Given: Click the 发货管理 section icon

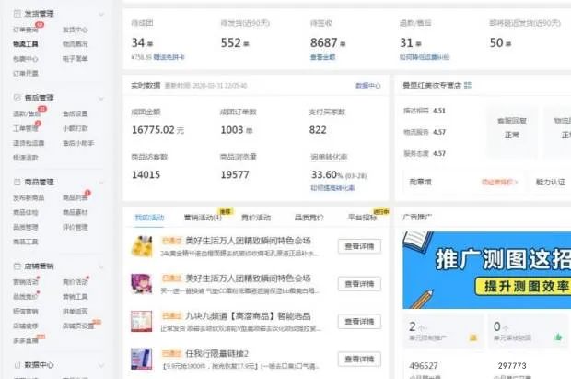Looking at the screenshot, I should click(x=17, y=14).
